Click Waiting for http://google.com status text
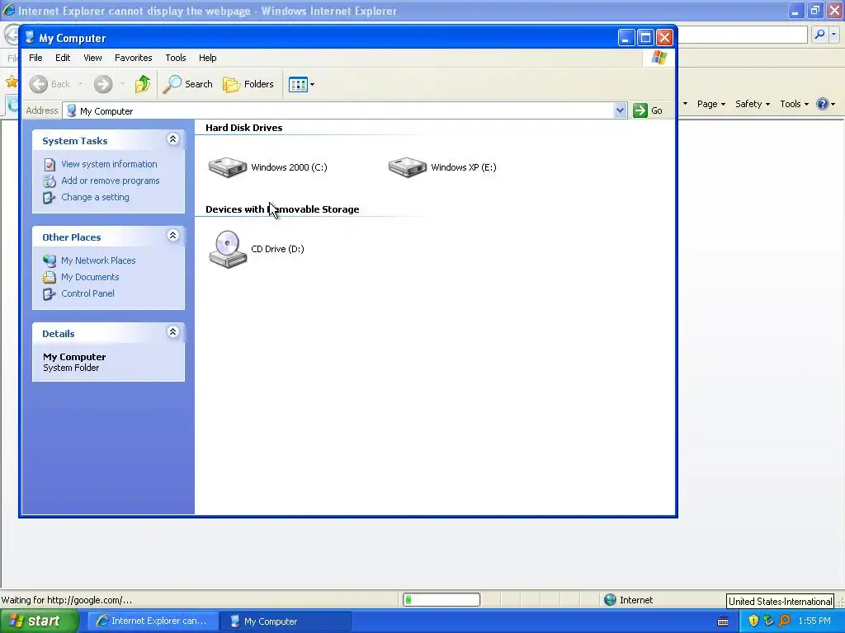Screen dimensions: 845x633 click(66, 600)
